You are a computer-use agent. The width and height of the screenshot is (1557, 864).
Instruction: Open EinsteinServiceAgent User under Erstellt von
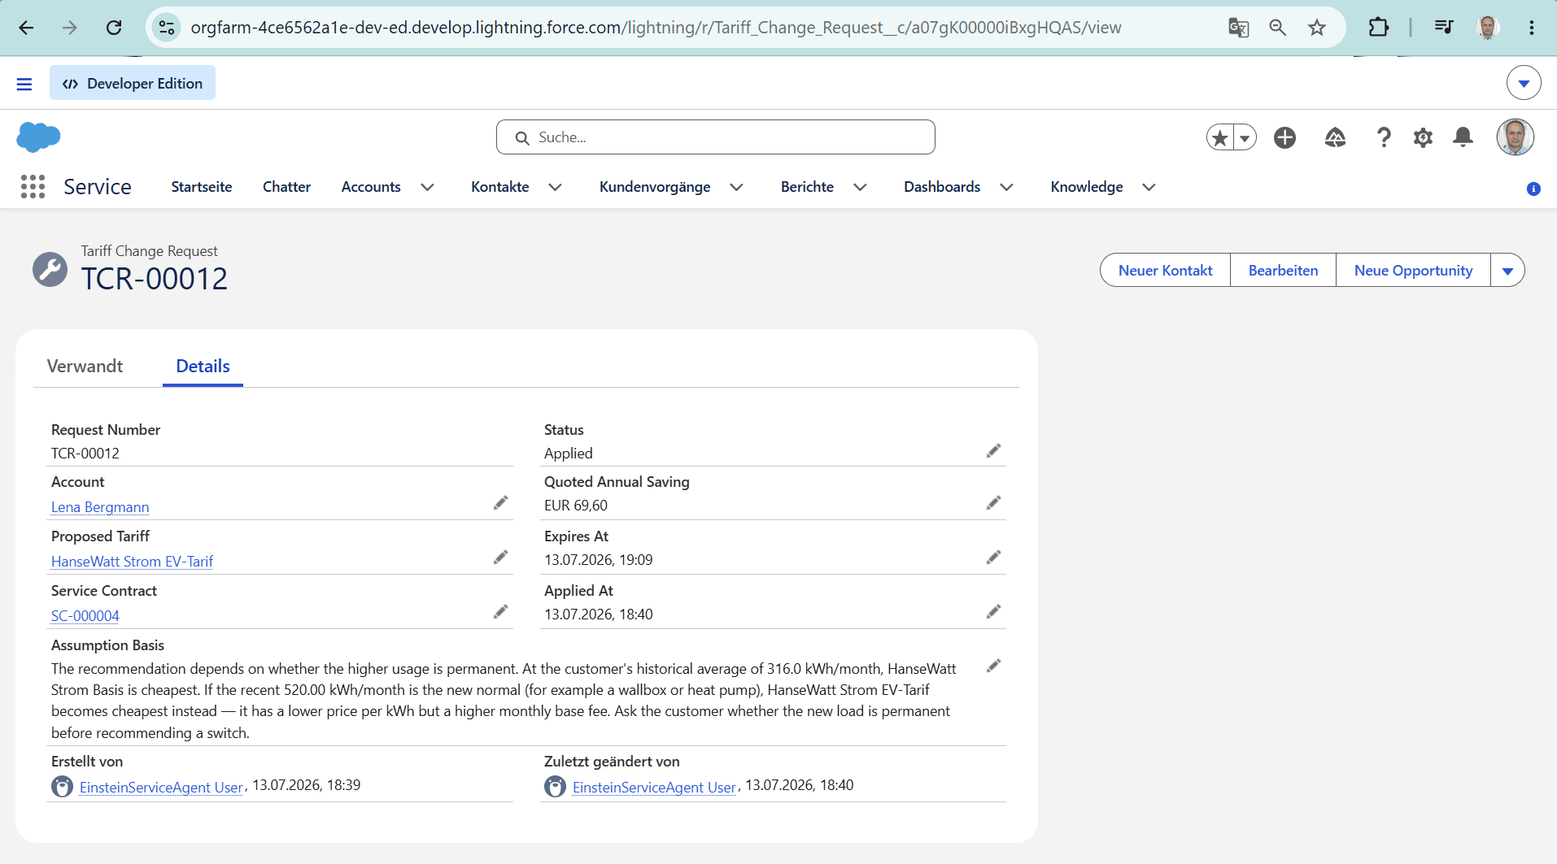coord(161,787)
